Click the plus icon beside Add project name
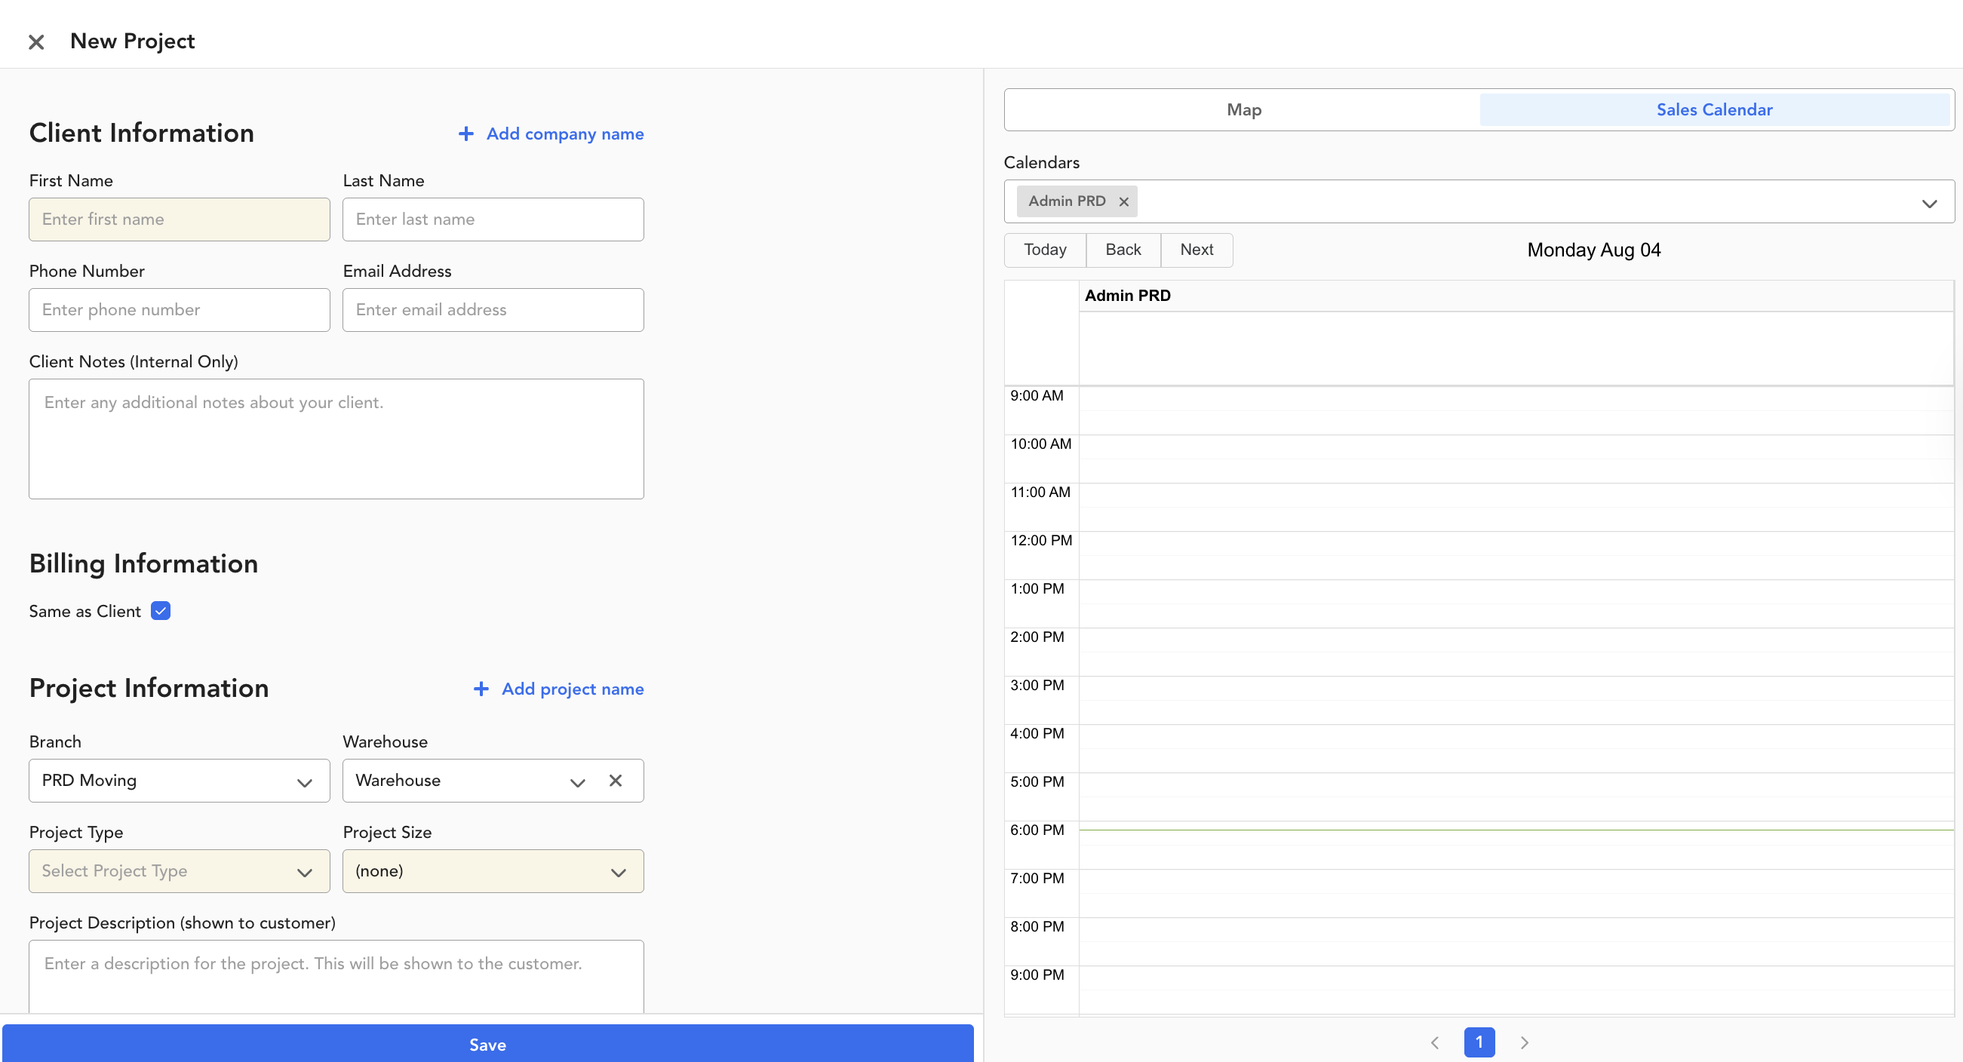The height and width of the screenshot is (1062, 1963). point(481,689)
